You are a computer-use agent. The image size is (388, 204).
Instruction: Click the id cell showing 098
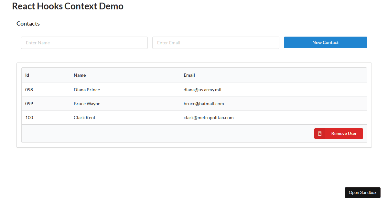pyautogui.click(x=29, y=90)
